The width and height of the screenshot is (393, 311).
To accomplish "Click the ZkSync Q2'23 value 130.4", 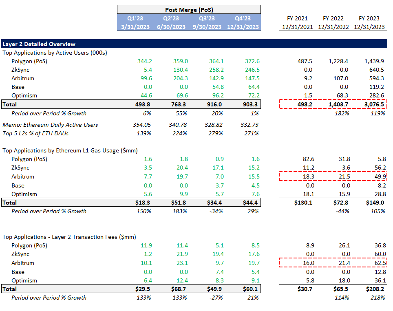I will coord(181,70).
